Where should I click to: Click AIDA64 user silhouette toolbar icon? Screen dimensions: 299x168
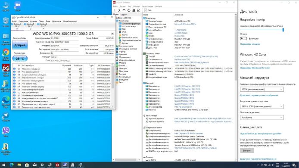(134, 10)
